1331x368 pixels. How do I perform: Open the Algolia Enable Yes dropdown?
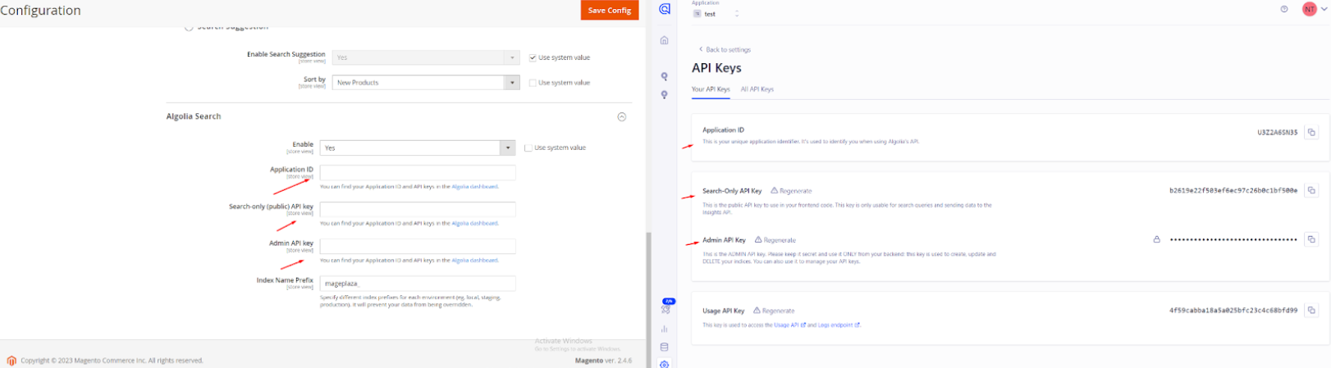pos(417,148)
